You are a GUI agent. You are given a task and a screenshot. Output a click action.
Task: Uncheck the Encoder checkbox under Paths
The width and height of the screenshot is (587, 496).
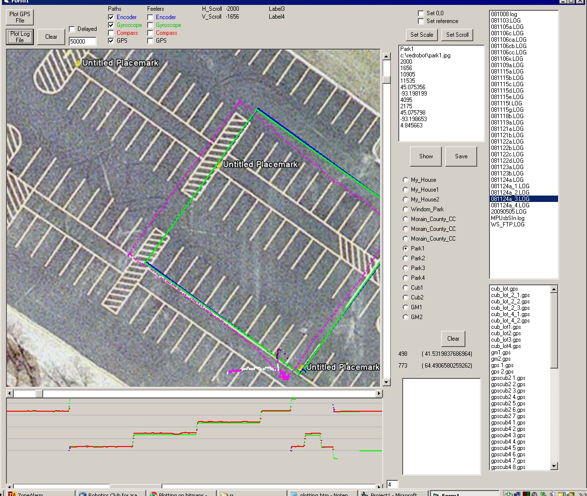pyautogui.click(x=111, y=17)
